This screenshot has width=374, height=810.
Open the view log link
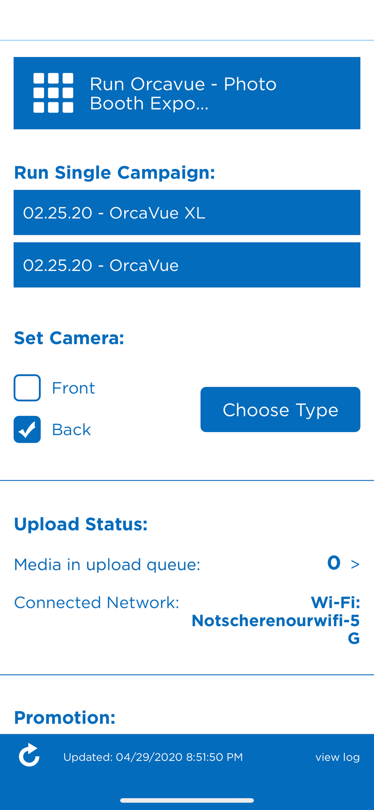tap(337, 757)
